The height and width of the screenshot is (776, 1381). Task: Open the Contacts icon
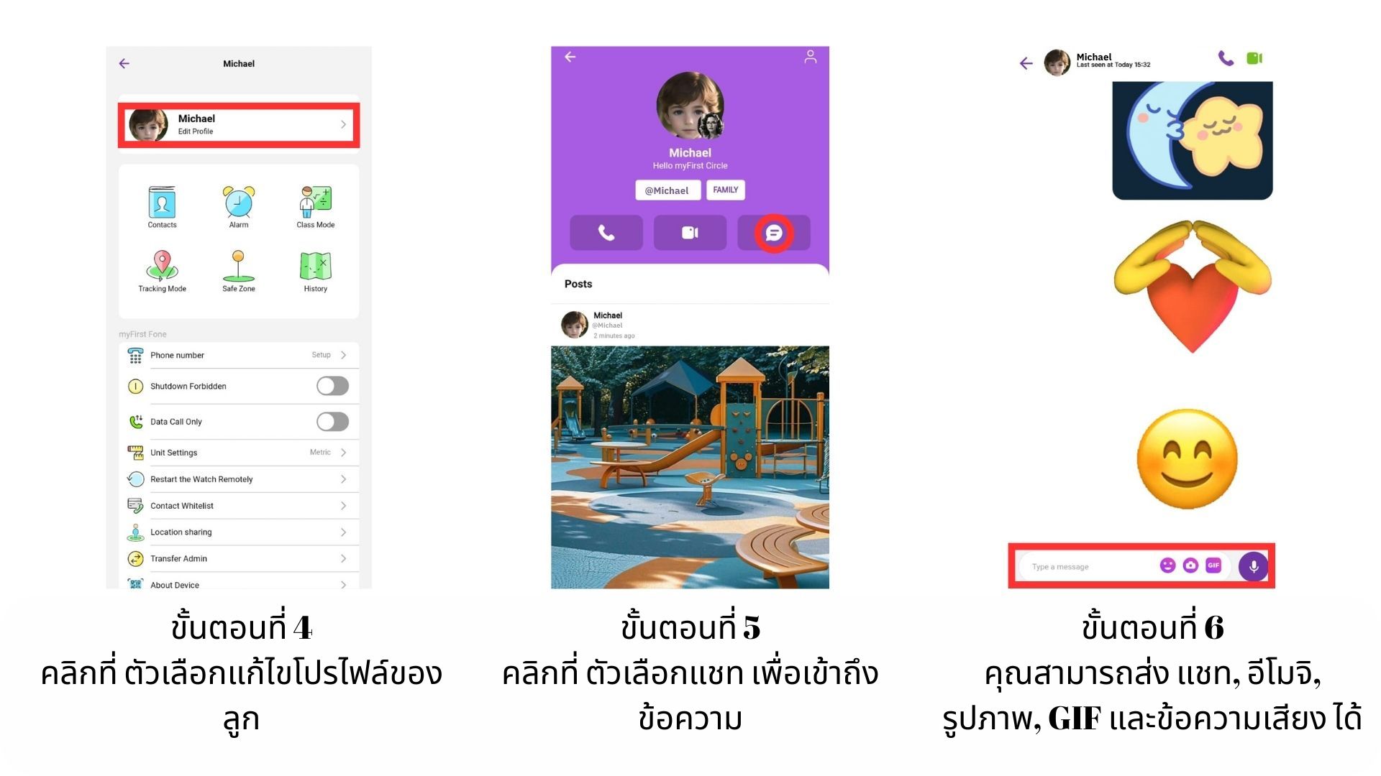[162, 203]
